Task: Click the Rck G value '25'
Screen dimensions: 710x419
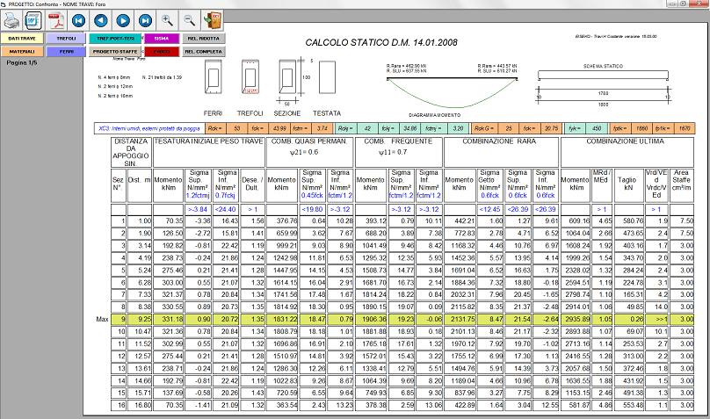Action: (509, 128)
